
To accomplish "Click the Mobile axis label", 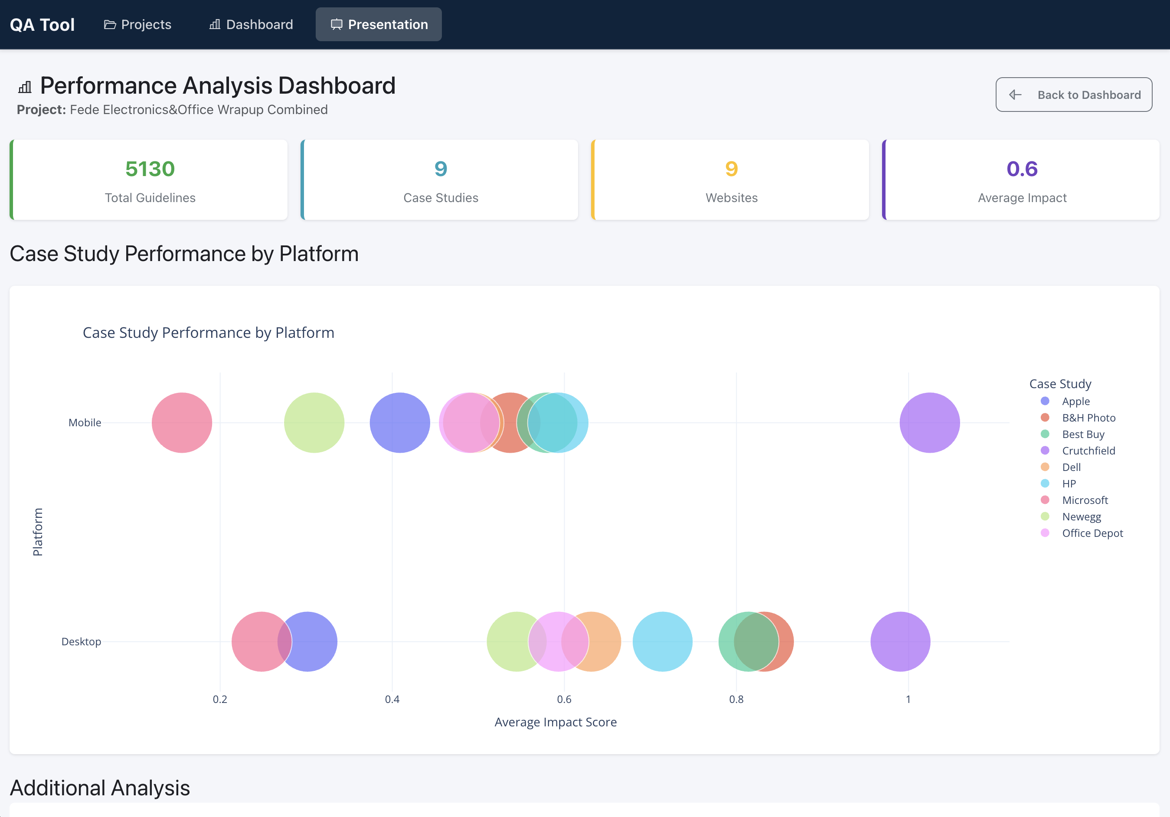I will [x=85, y=422].
